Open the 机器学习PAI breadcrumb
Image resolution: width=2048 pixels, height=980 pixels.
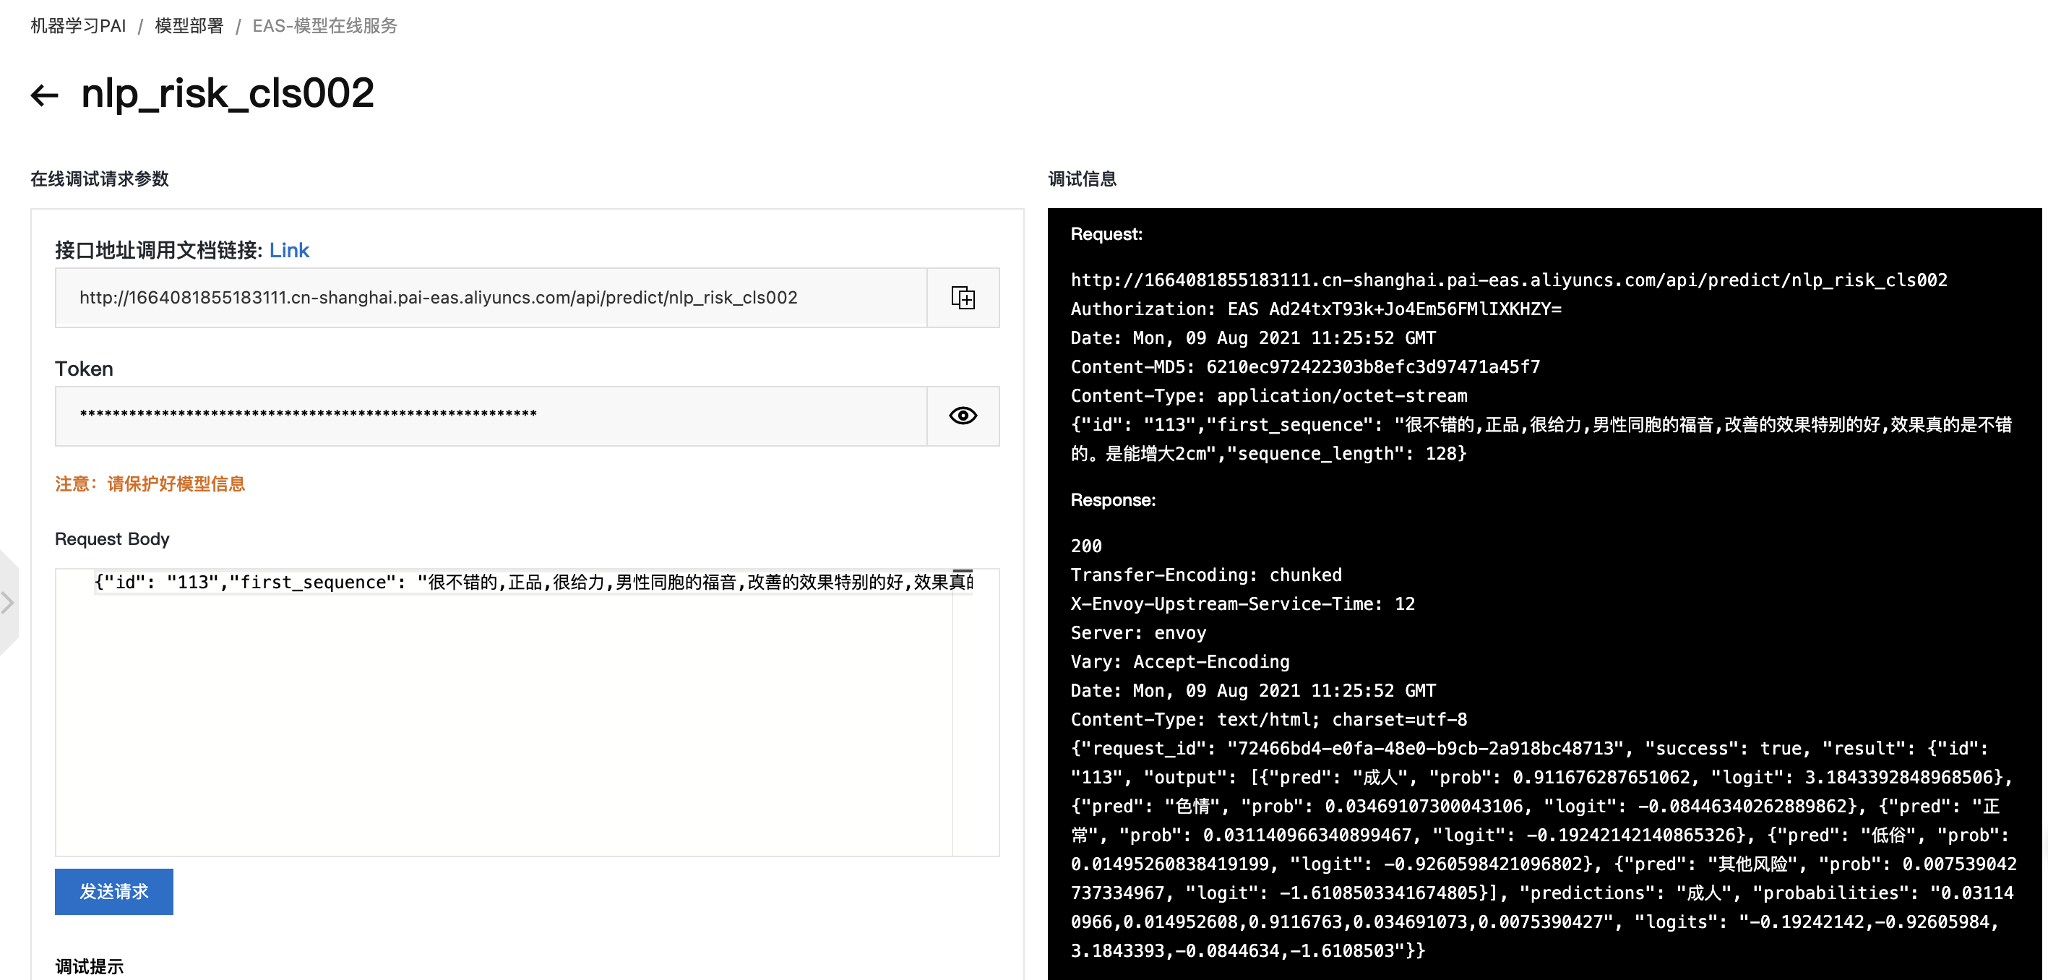(78, 26)
